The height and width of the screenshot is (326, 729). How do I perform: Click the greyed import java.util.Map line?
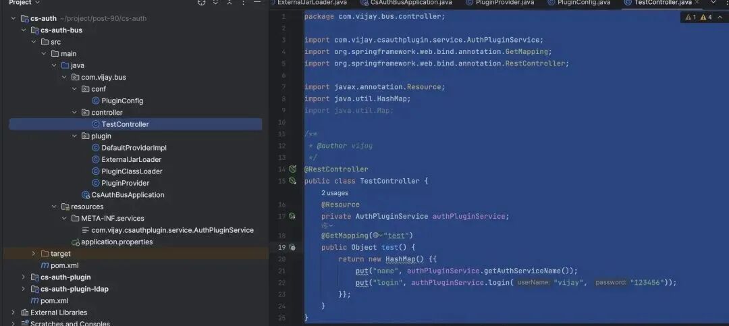tap(349, 111)
